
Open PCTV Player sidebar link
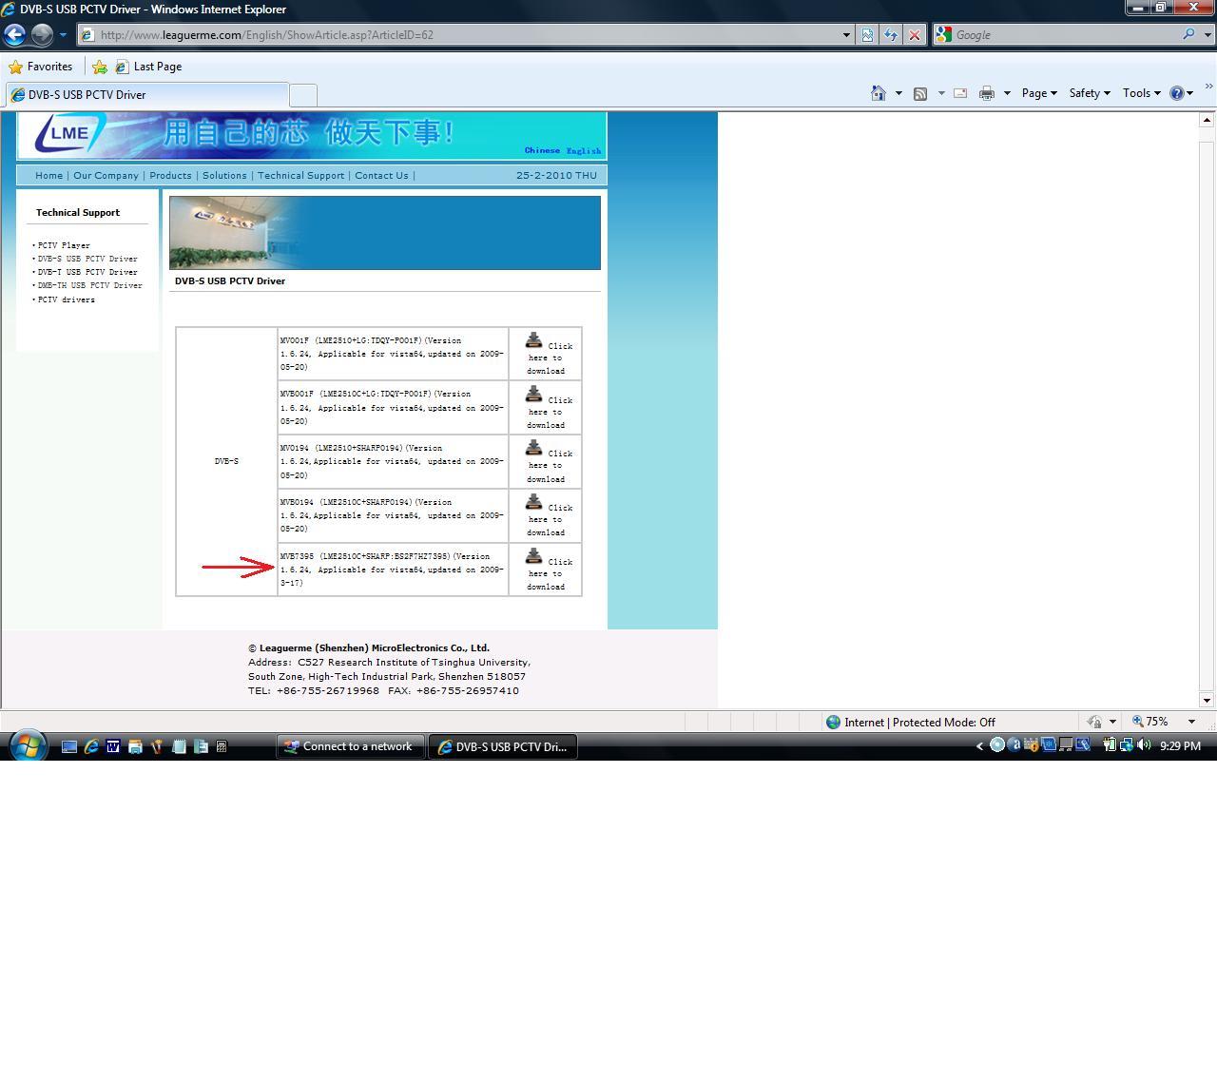coord(64,245)
